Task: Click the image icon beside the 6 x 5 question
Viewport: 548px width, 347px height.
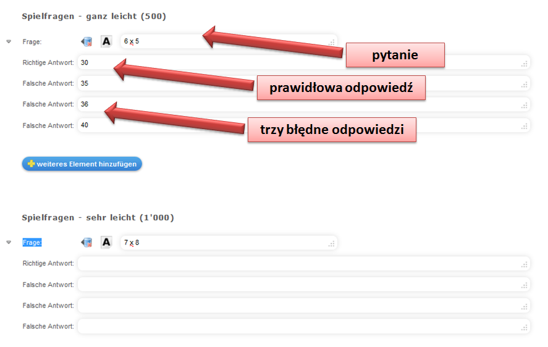Action: click(x=86, y=41)
